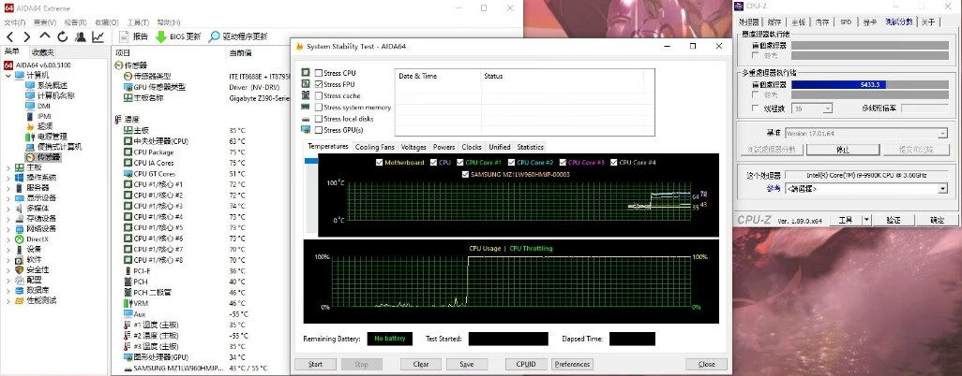Click CPU-Z 验证 validate button
The height and width of the screenshot is (376, 962).
894,220
